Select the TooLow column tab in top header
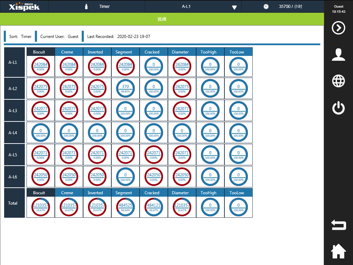Image resolution: width=353 pixels, height=265 pixels. [239, 52]
